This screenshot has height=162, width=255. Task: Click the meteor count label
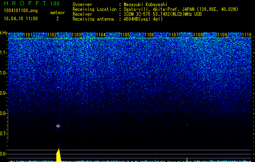58,13
